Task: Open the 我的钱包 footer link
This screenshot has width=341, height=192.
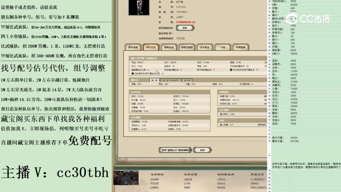Action: (221, 187)
